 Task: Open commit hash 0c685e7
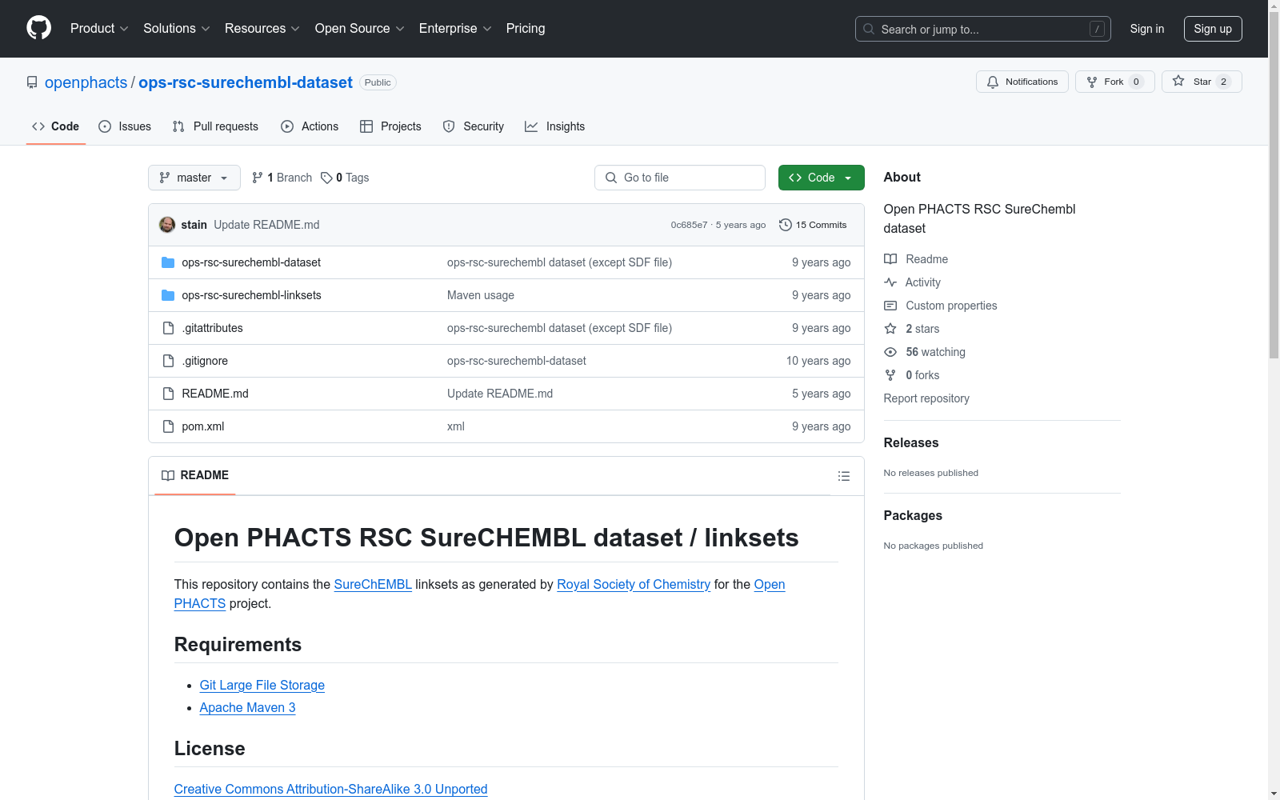point(689,225)
